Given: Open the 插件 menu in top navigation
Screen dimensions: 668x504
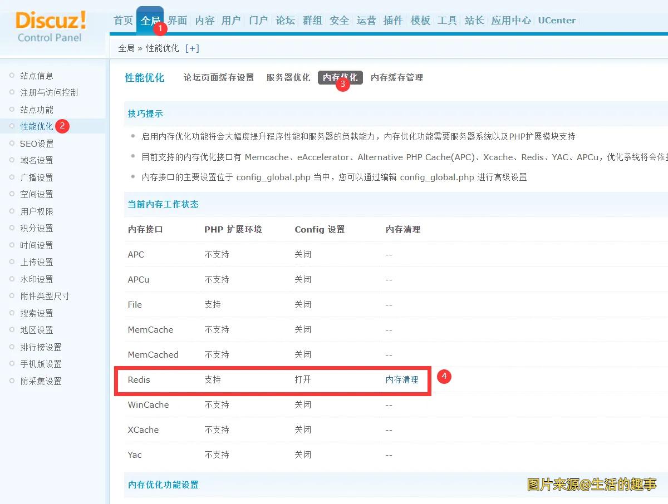Looking at the screenshot, I should click(x=393, y=20).
